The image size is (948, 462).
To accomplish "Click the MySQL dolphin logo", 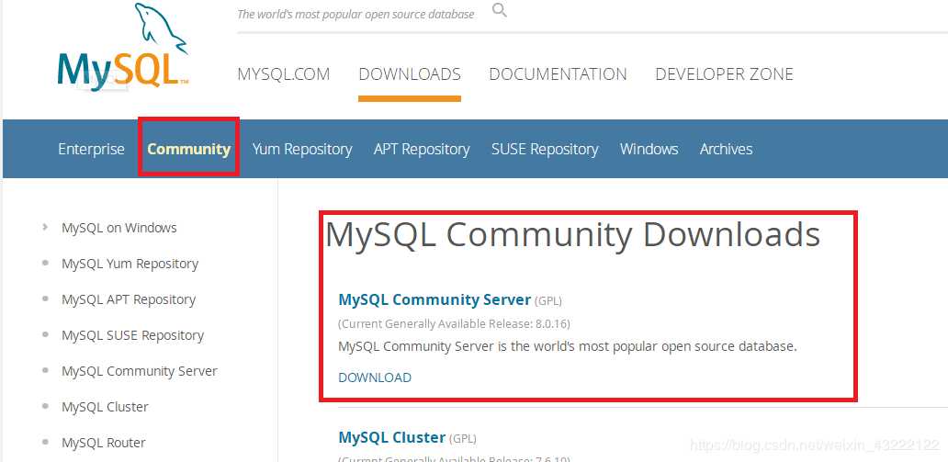I will pyautogui.click(x=123, y=47).
